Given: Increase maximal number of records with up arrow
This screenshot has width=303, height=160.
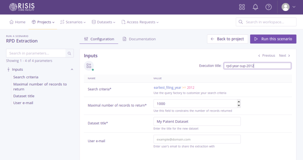Looking at the screenshot, I should tap(238, 101).
